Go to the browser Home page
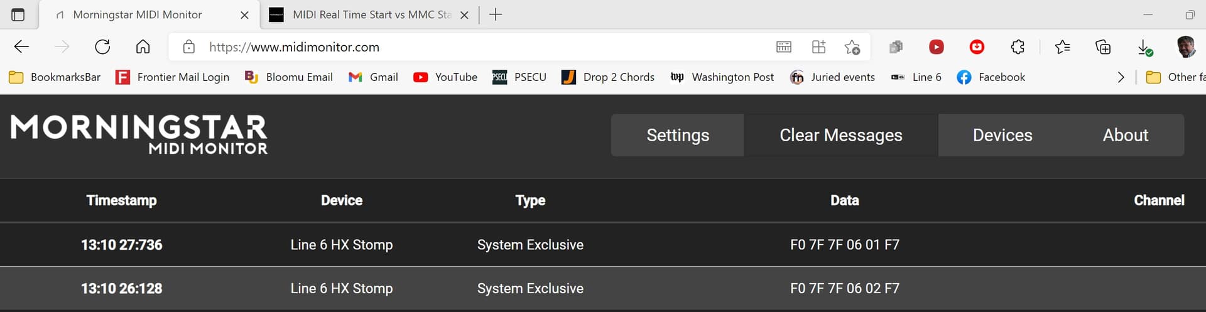The height and width of the screenshot is (312, 1206). [143, 47]
